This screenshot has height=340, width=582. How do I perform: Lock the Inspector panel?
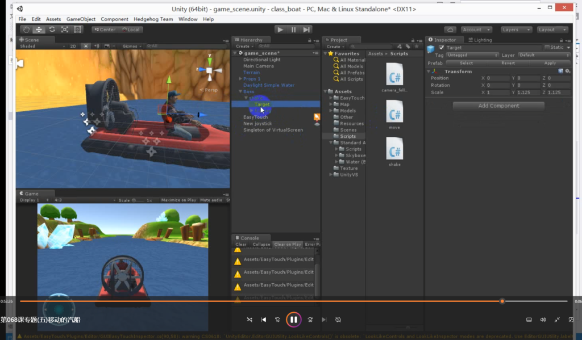[x=561, y=40]
